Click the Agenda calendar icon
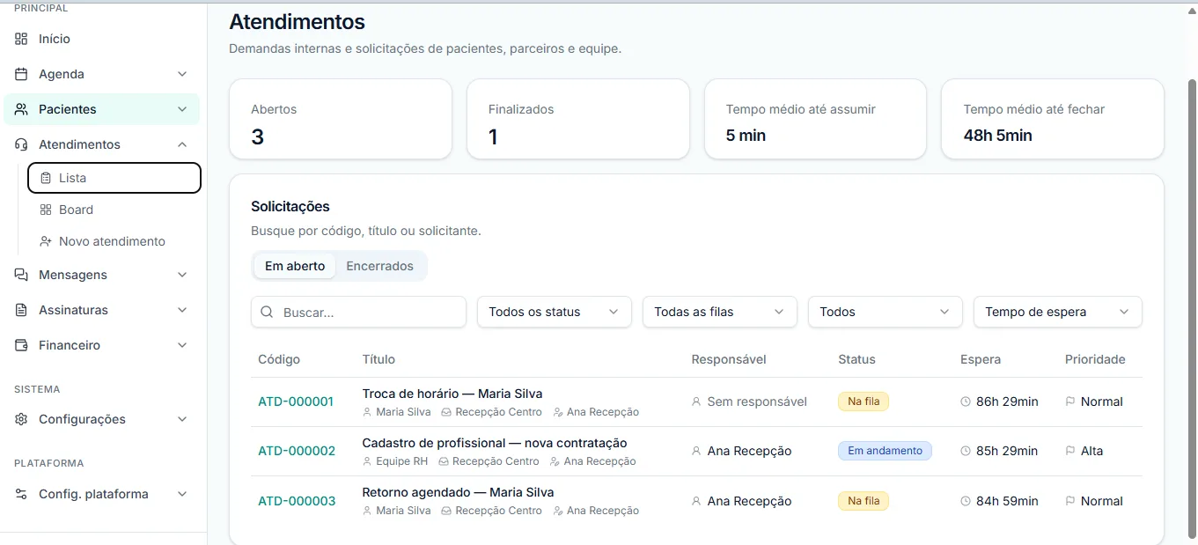 point(22,74)
